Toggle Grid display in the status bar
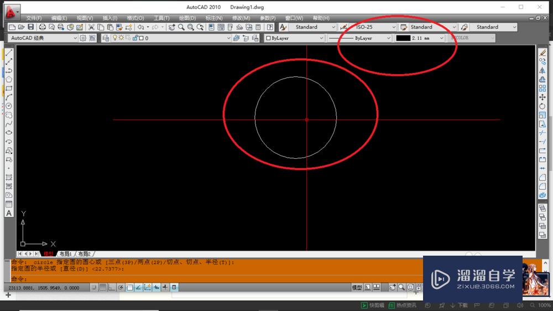Image resolution: width=553 pixels, height=311 pixels. pyautogui.click(x=103, y=287)
